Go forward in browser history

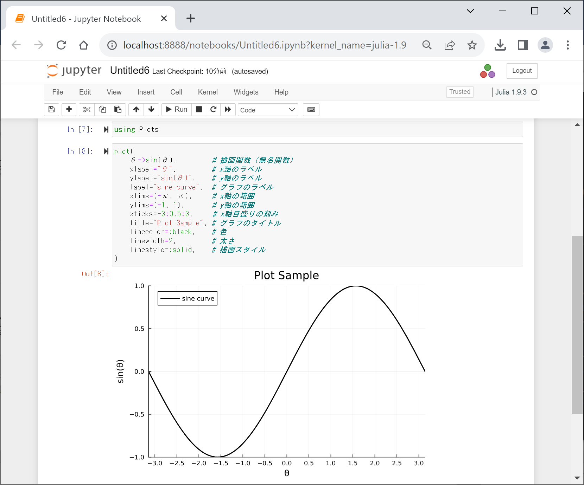click(39, 45)
